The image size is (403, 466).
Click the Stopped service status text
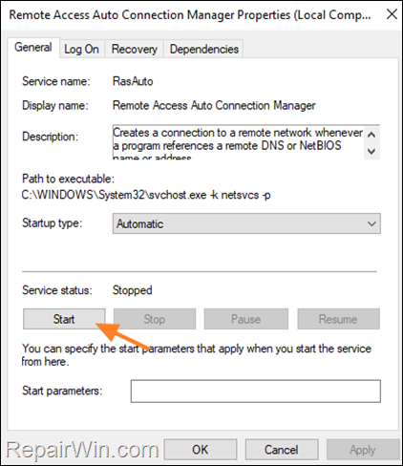tap(133, 290)
